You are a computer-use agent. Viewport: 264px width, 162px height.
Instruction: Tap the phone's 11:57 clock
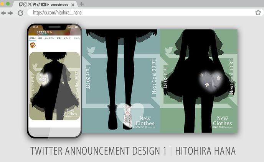pyautogui.click(x=35, y=27)
